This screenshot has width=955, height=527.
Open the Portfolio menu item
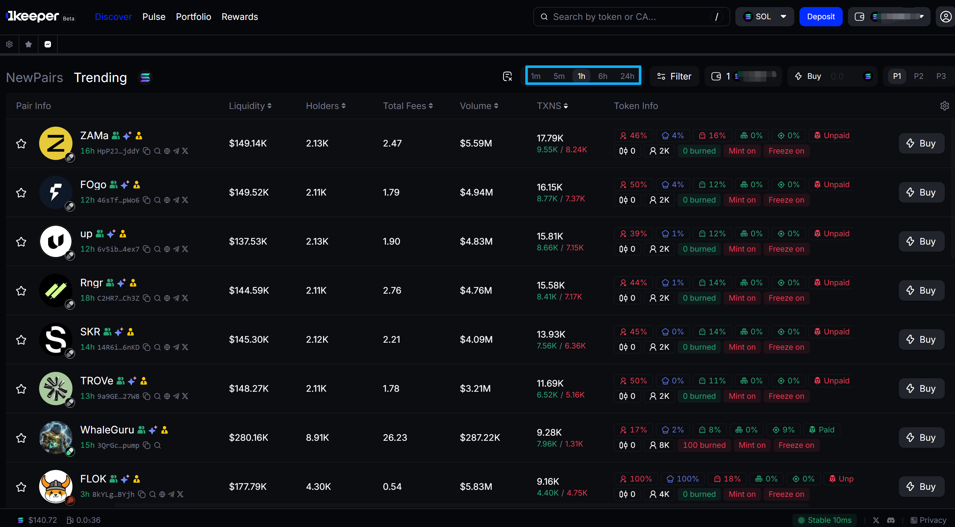[x=193, y=17]
